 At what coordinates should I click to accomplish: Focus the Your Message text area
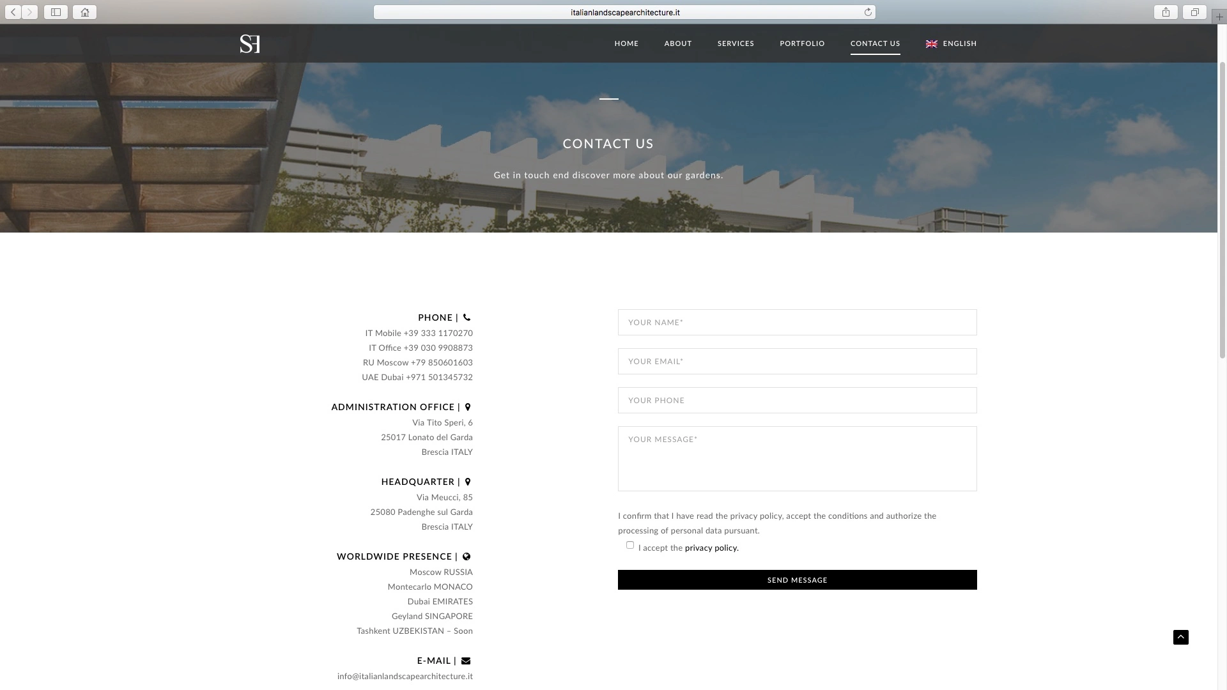click(x=797, y=459)
